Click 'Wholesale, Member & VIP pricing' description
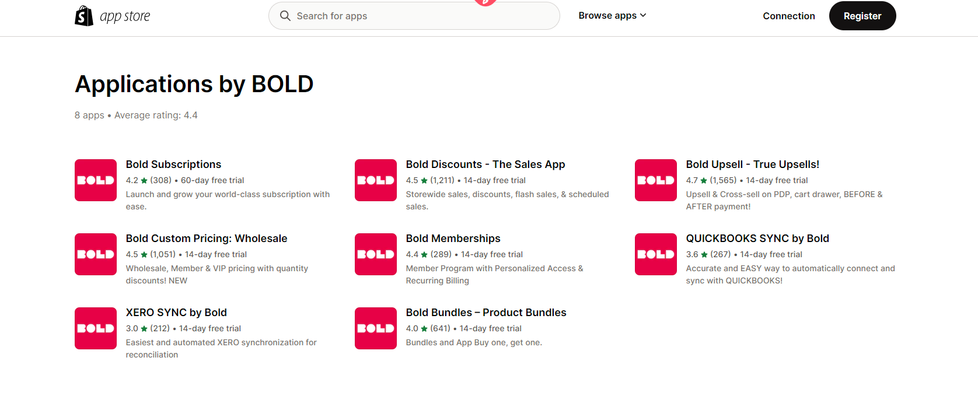Screen dimensions: 978x403 (217, 274)
